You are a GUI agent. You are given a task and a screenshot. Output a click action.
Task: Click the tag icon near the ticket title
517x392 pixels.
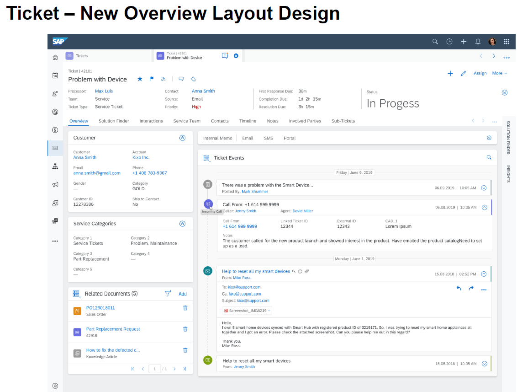pos(193,79)
